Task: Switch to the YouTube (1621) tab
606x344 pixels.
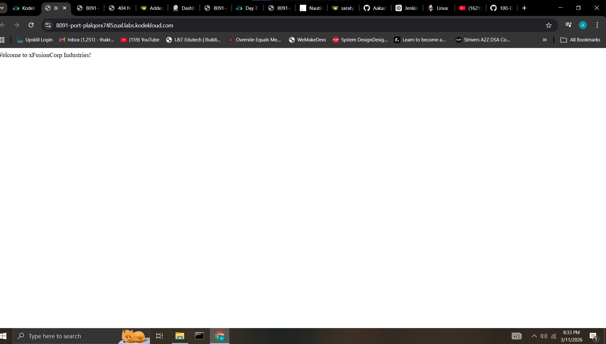Action: (471, 8)
